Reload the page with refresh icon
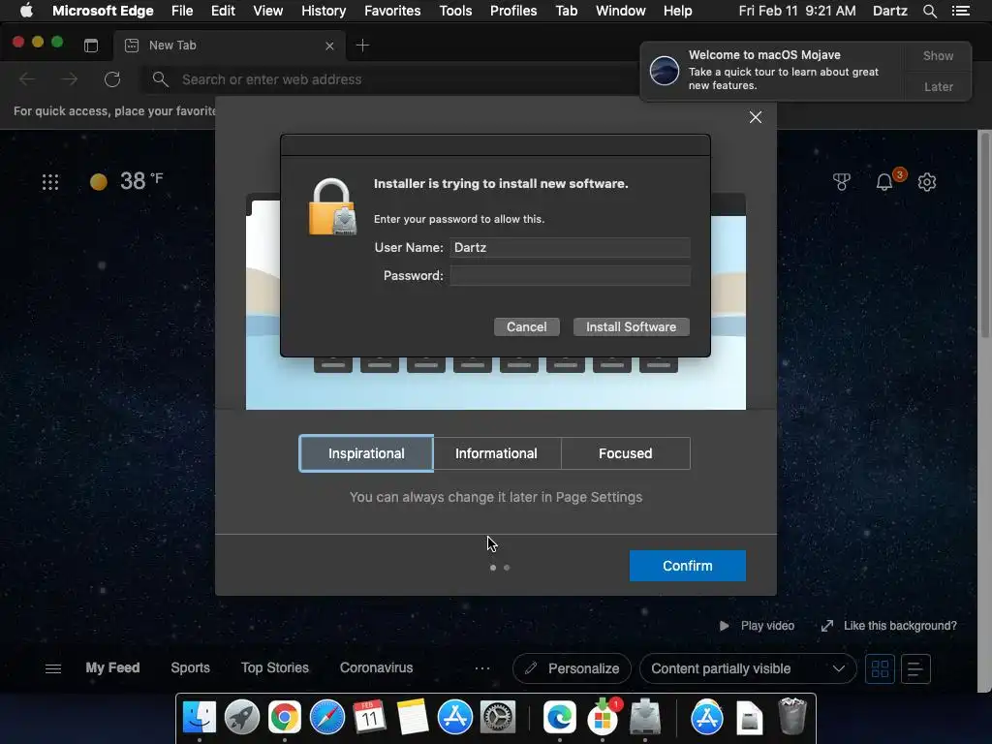 (x=112, y=79)
